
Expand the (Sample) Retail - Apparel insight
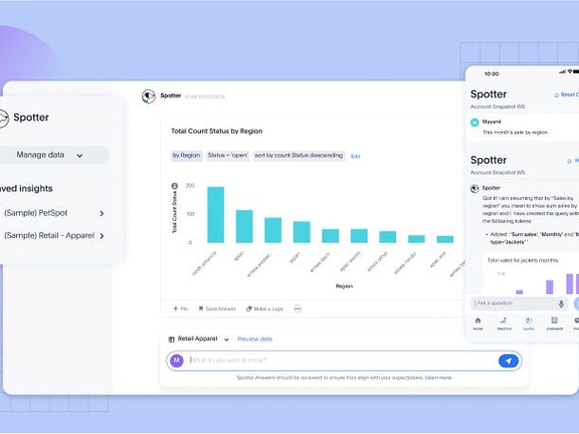(101, 236)
